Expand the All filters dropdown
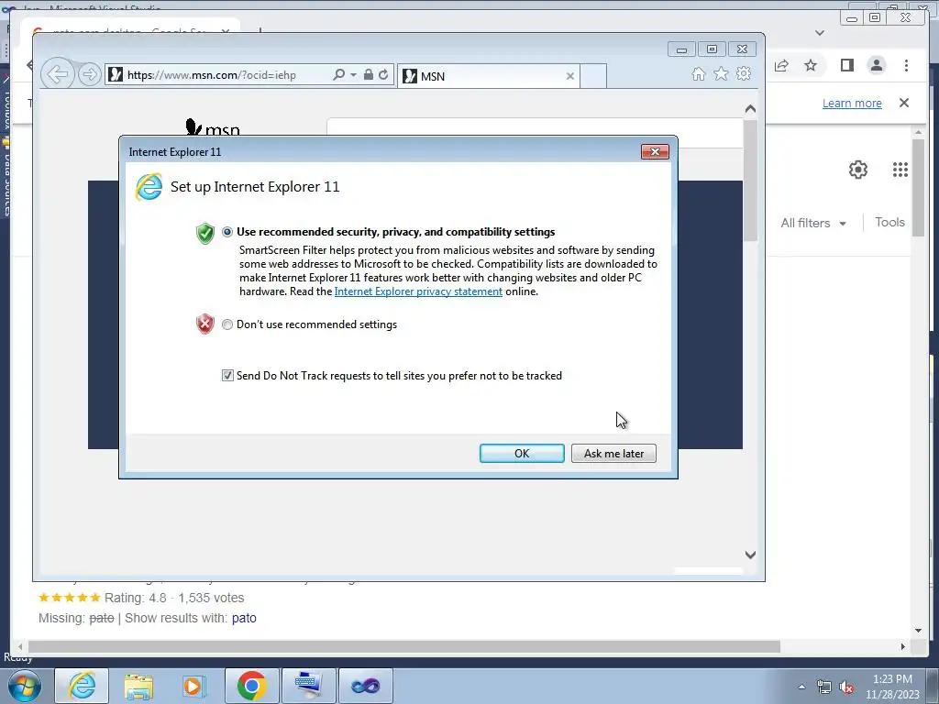Image resolution: width=939 pixels, height=704 pixels. click(x=813, y=223)
